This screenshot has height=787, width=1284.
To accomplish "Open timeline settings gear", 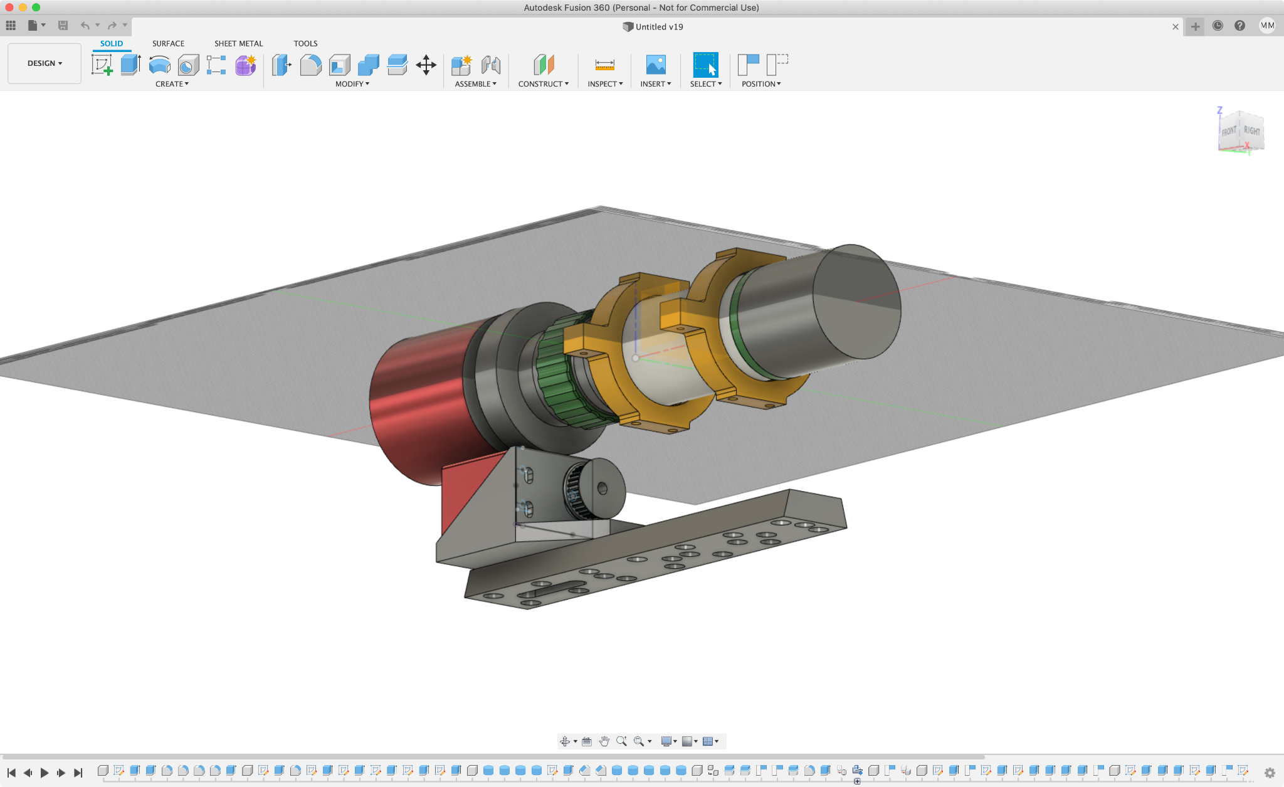I will tap(1270, 773).
